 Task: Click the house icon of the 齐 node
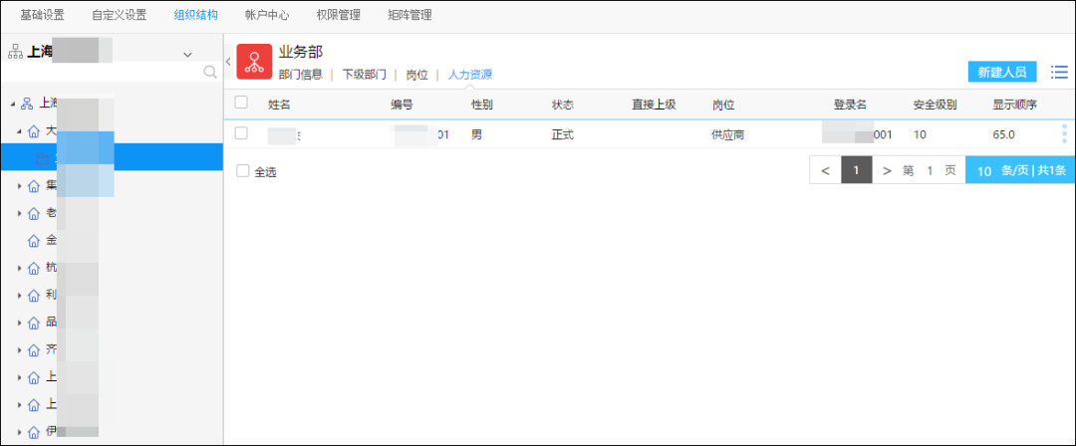(x=34, y=350)
